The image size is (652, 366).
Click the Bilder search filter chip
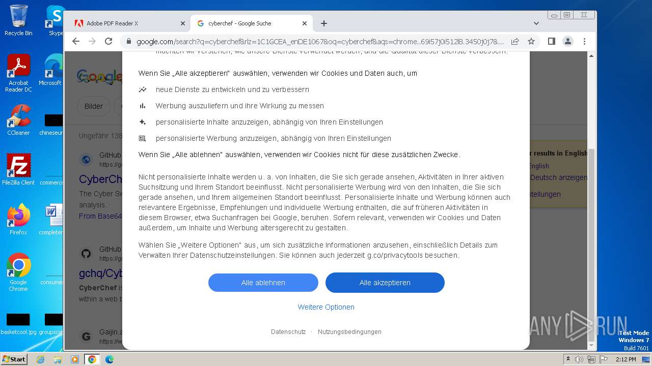(x=93, y=106)
